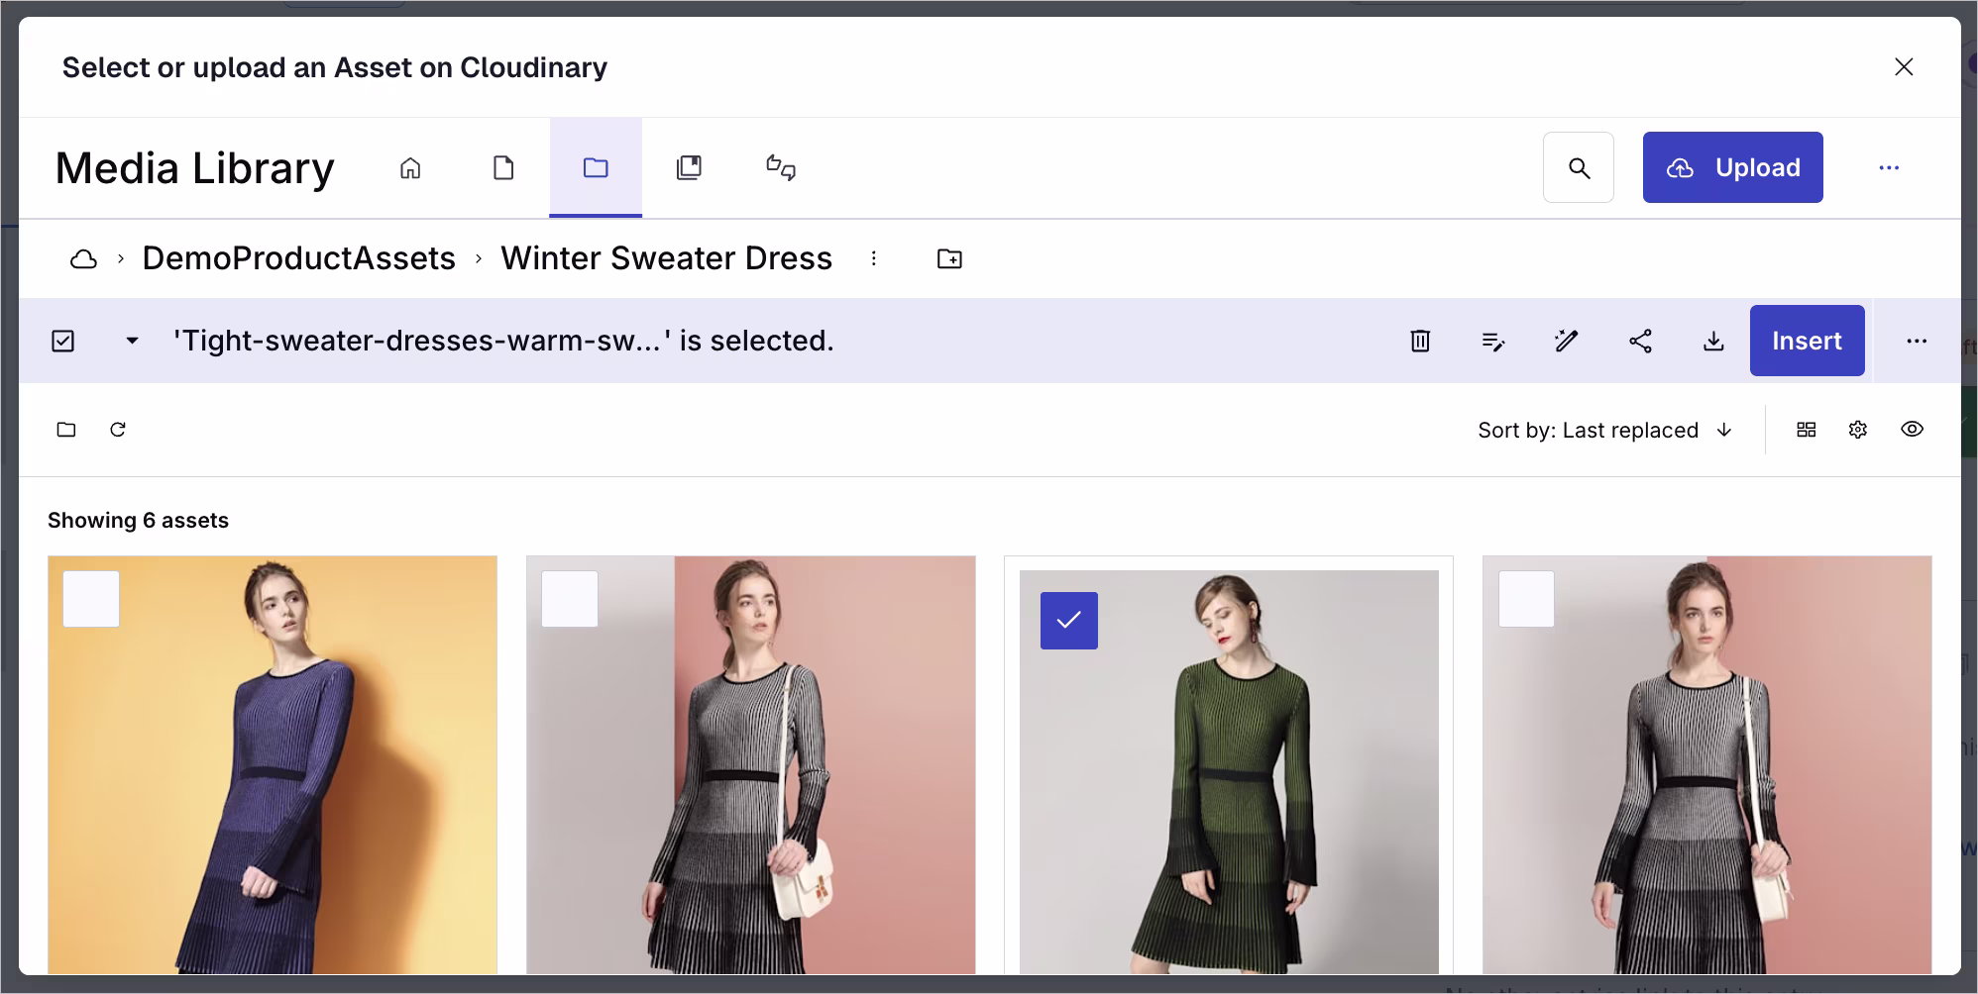Switch to the Folders tab

click(x=595, y=167)
